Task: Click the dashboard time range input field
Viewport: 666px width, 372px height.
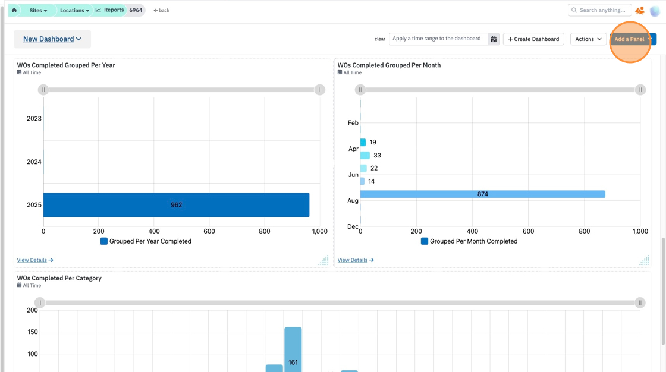Action: pos(438,39)
